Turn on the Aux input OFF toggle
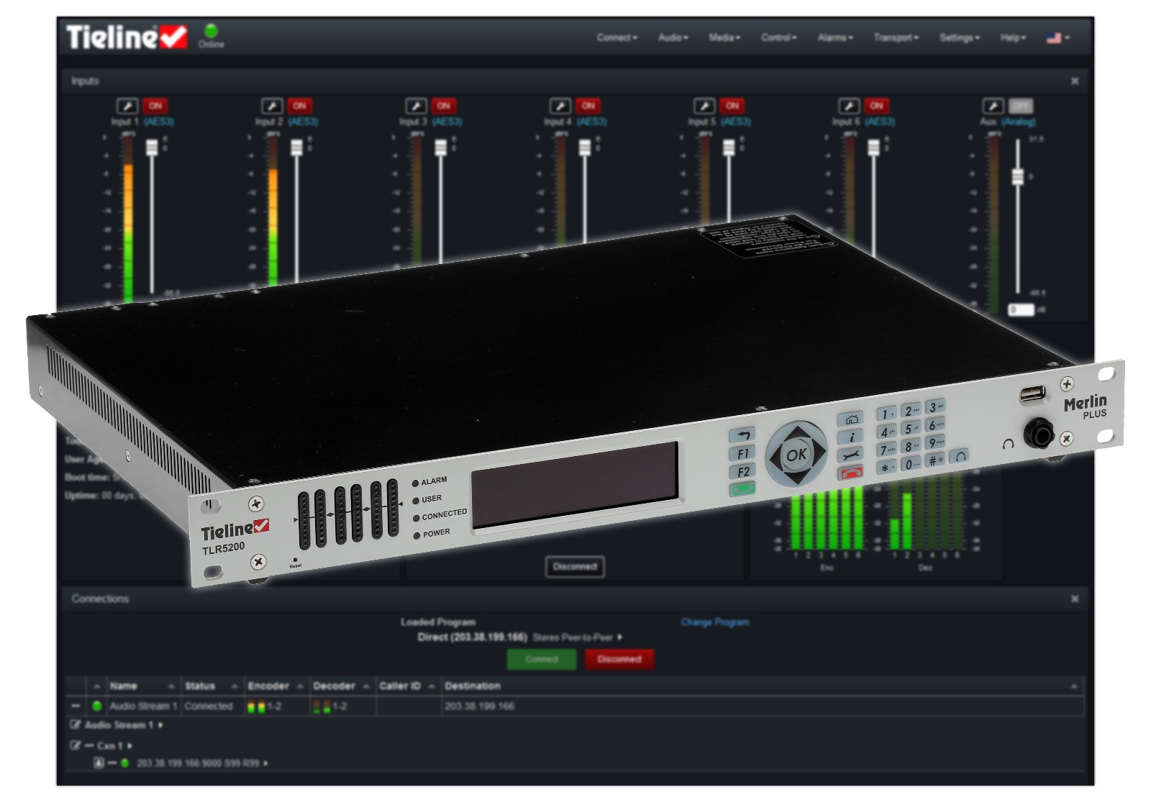 1021,106
